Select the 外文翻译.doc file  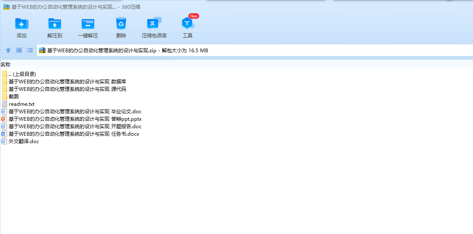[x=20, y=141]
